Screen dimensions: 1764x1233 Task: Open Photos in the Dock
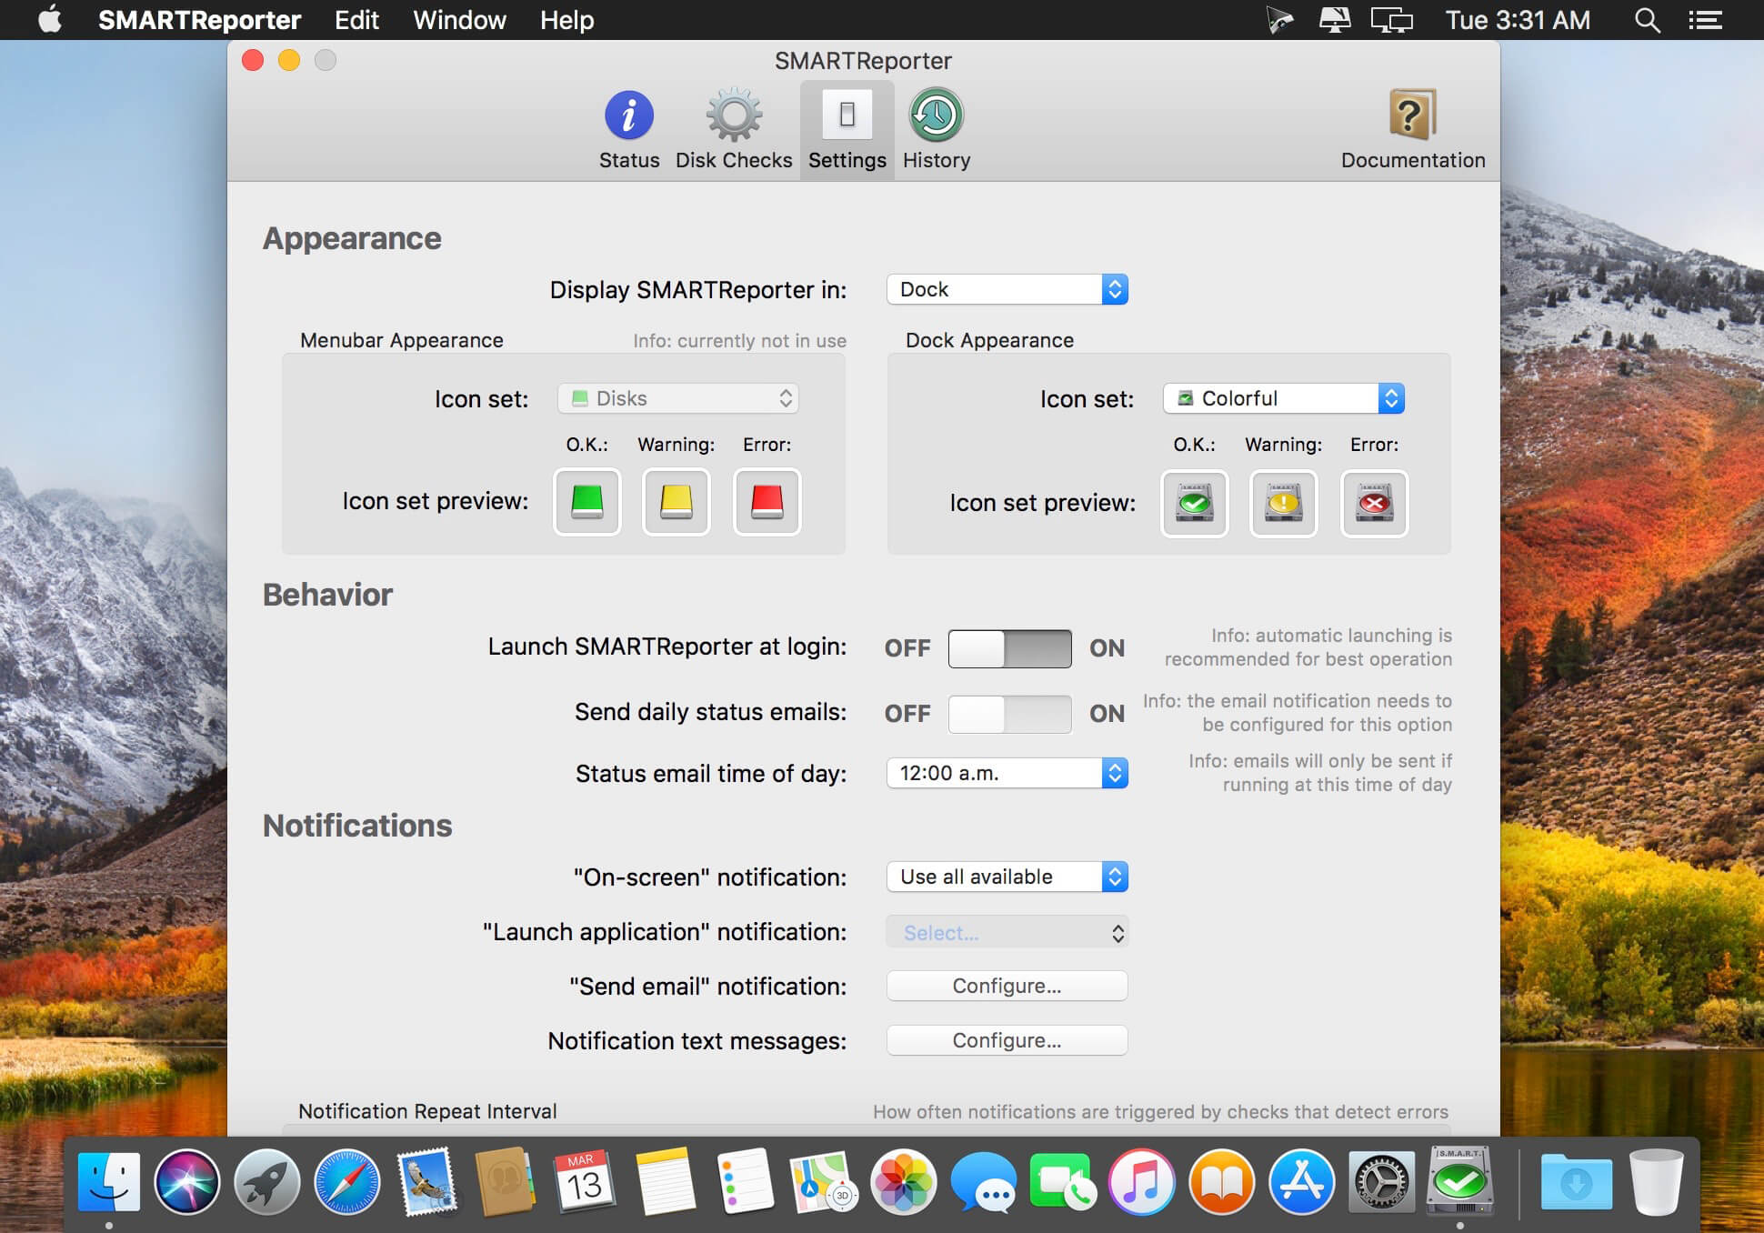(904, 1182)
